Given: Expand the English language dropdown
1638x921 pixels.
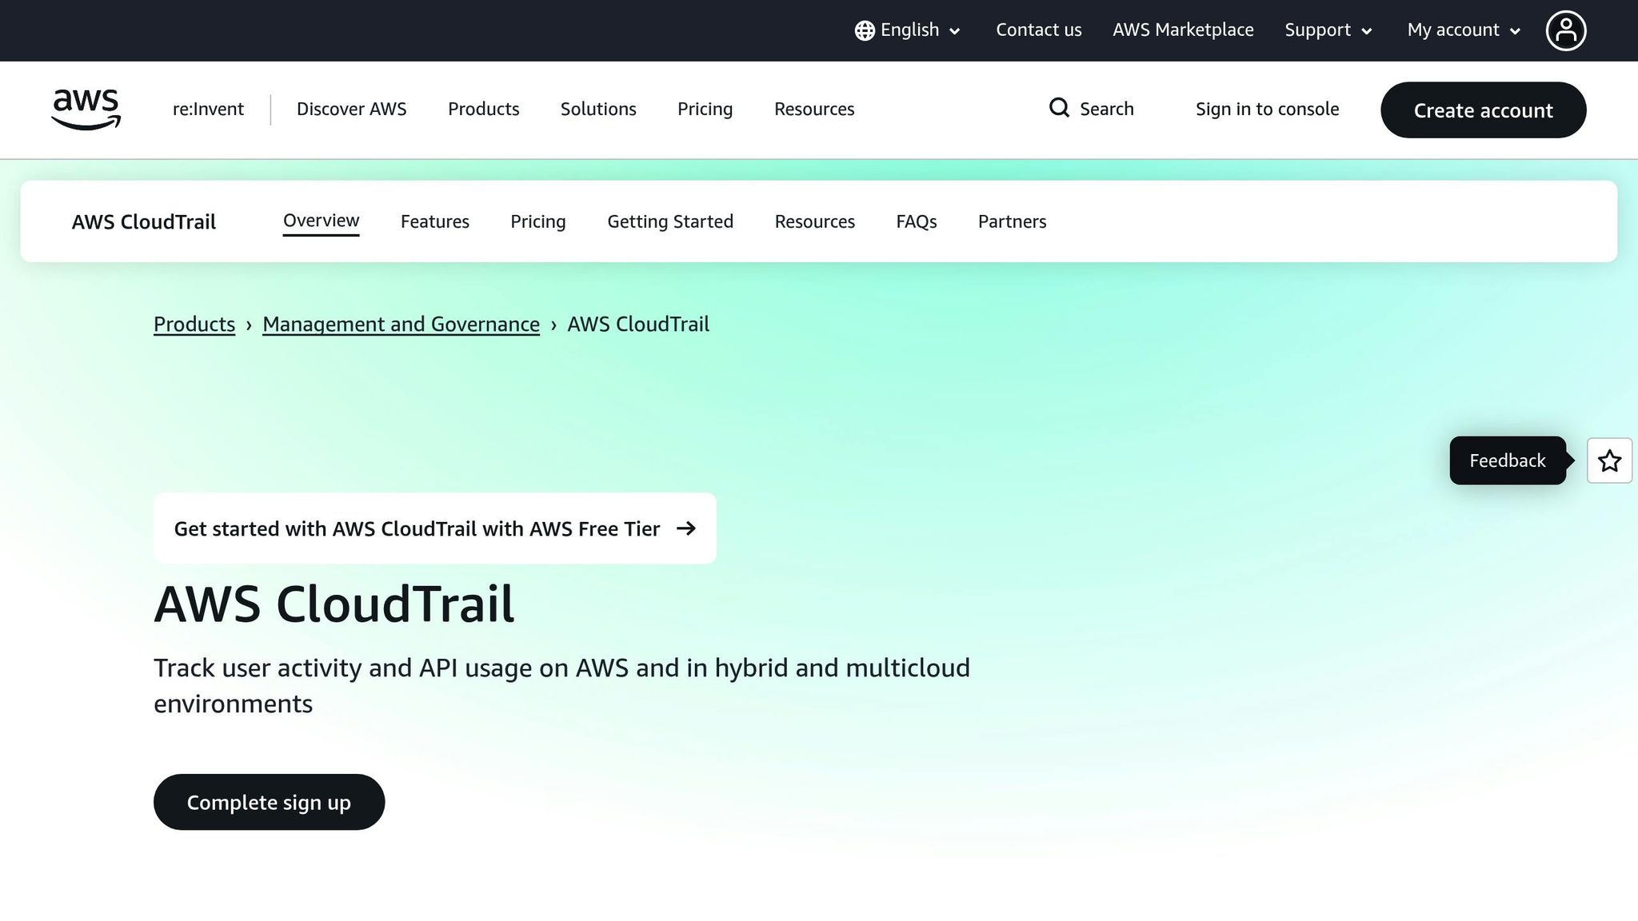Looking at the screenshot, I should pos(909,30).
